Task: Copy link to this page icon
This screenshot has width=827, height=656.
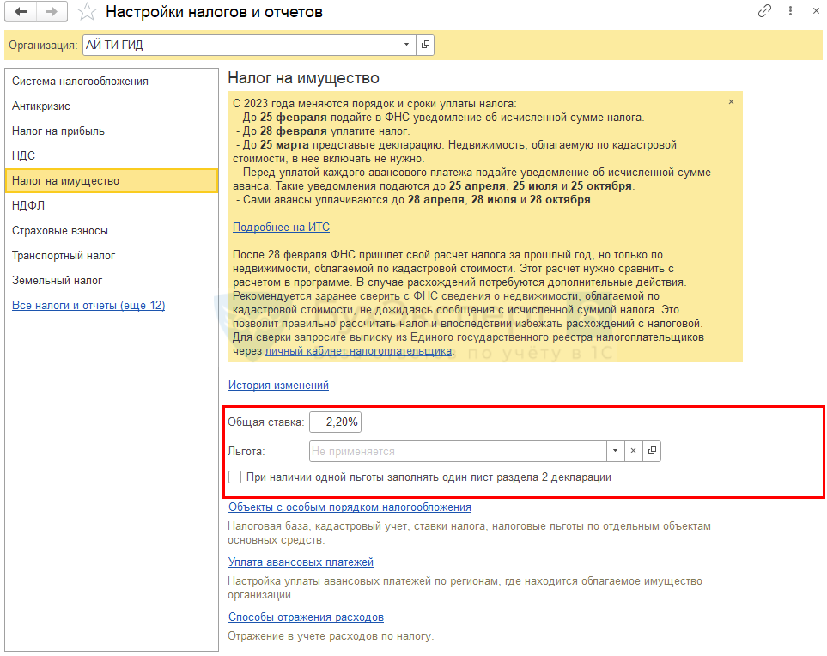Action: pyautogui.click(x=764, y=11)
